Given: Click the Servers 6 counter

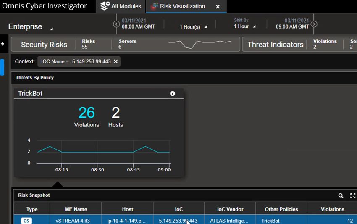Looking at the screenshot, I should 128,44.
